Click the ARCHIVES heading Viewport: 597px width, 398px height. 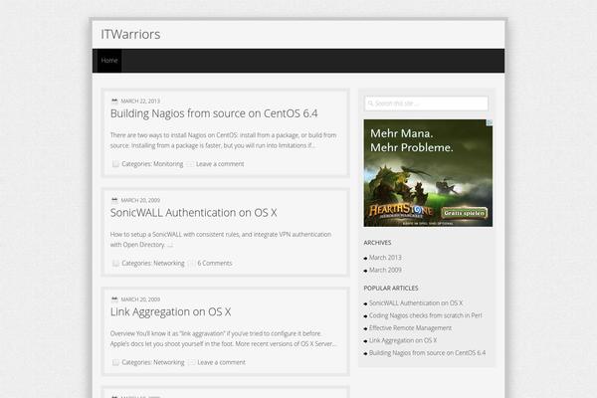377,243
